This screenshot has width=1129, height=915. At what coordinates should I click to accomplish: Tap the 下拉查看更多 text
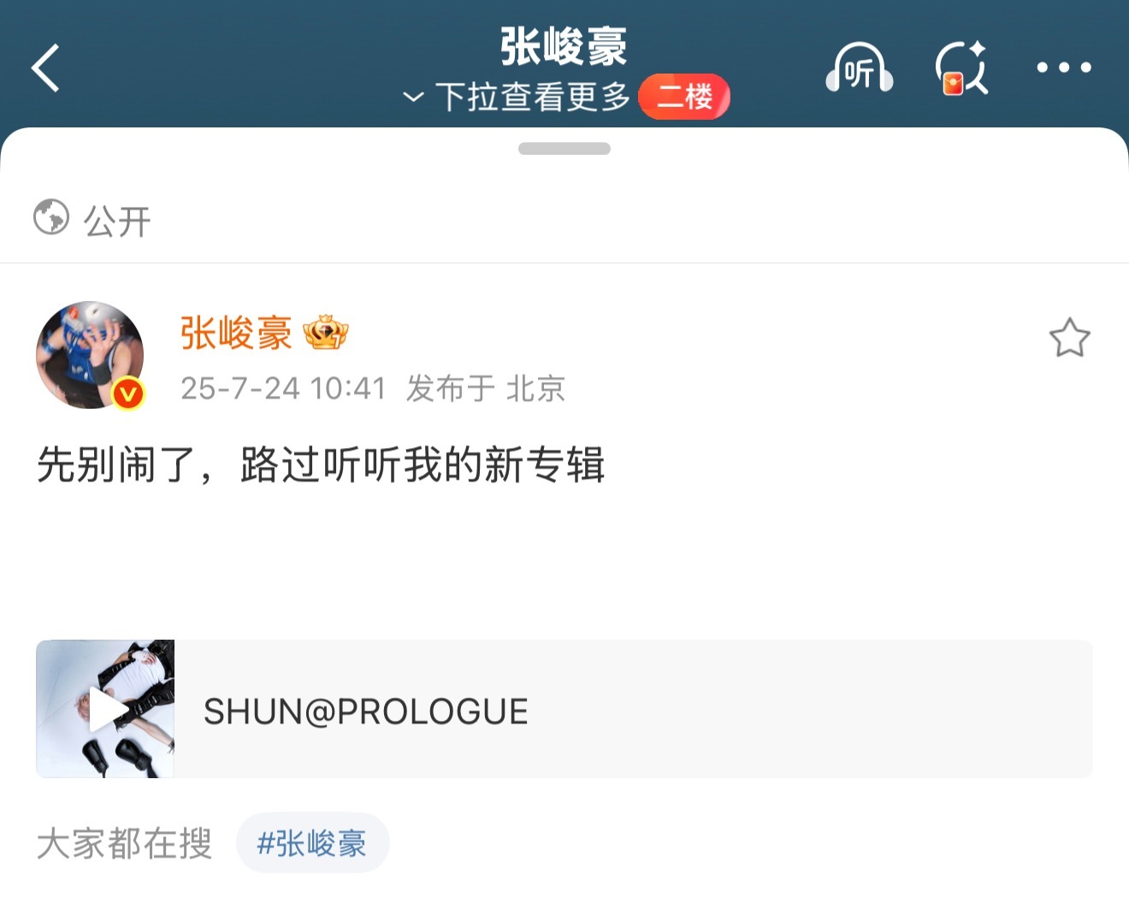tap(533, 97)
